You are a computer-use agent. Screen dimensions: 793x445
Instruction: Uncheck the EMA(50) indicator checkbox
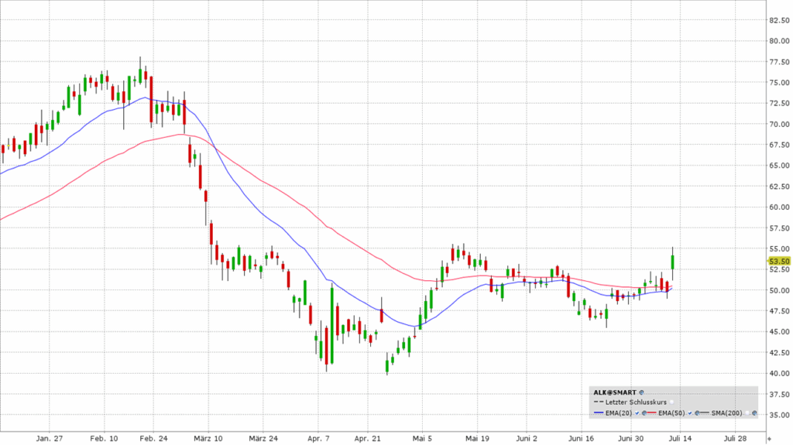point(690,413)
